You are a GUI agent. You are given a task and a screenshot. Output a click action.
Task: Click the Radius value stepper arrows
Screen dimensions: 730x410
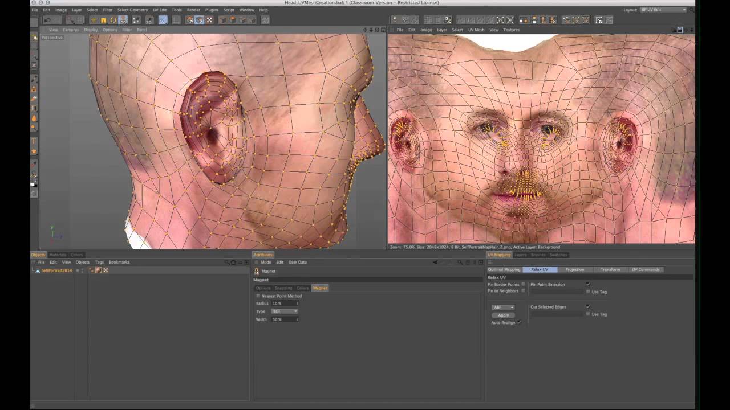(297, 304)
